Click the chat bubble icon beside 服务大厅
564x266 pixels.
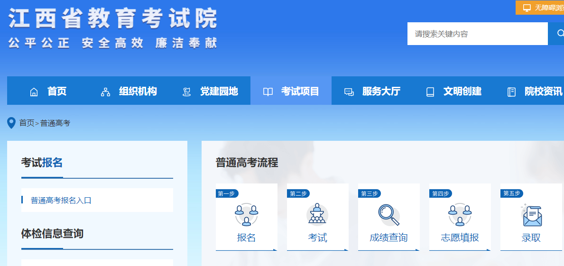point(349,92)
